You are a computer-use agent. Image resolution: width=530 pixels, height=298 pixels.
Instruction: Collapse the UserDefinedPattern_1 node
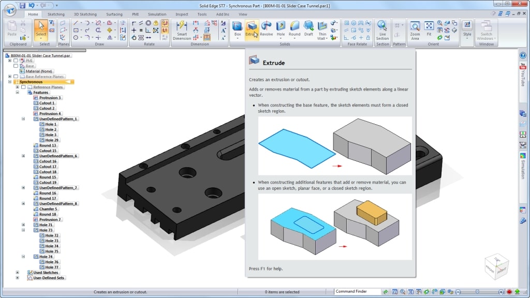[x=23, y=119]
